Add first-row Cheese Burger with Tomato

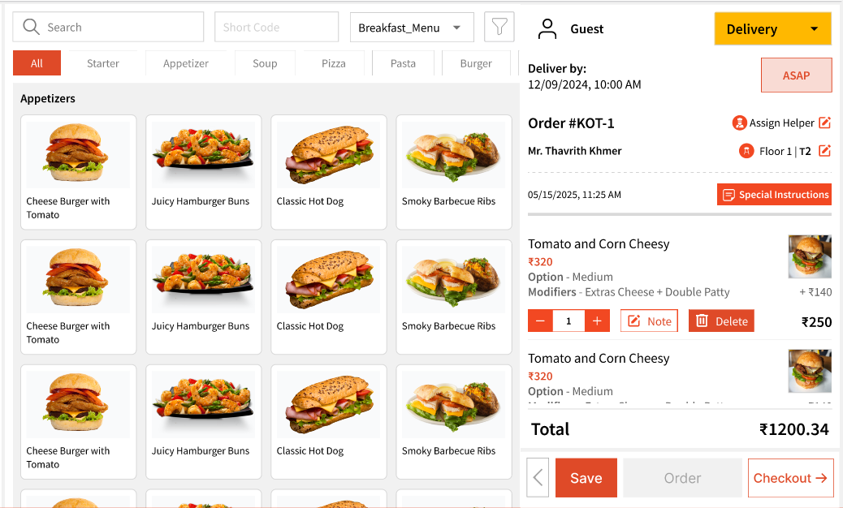point(79,172)
